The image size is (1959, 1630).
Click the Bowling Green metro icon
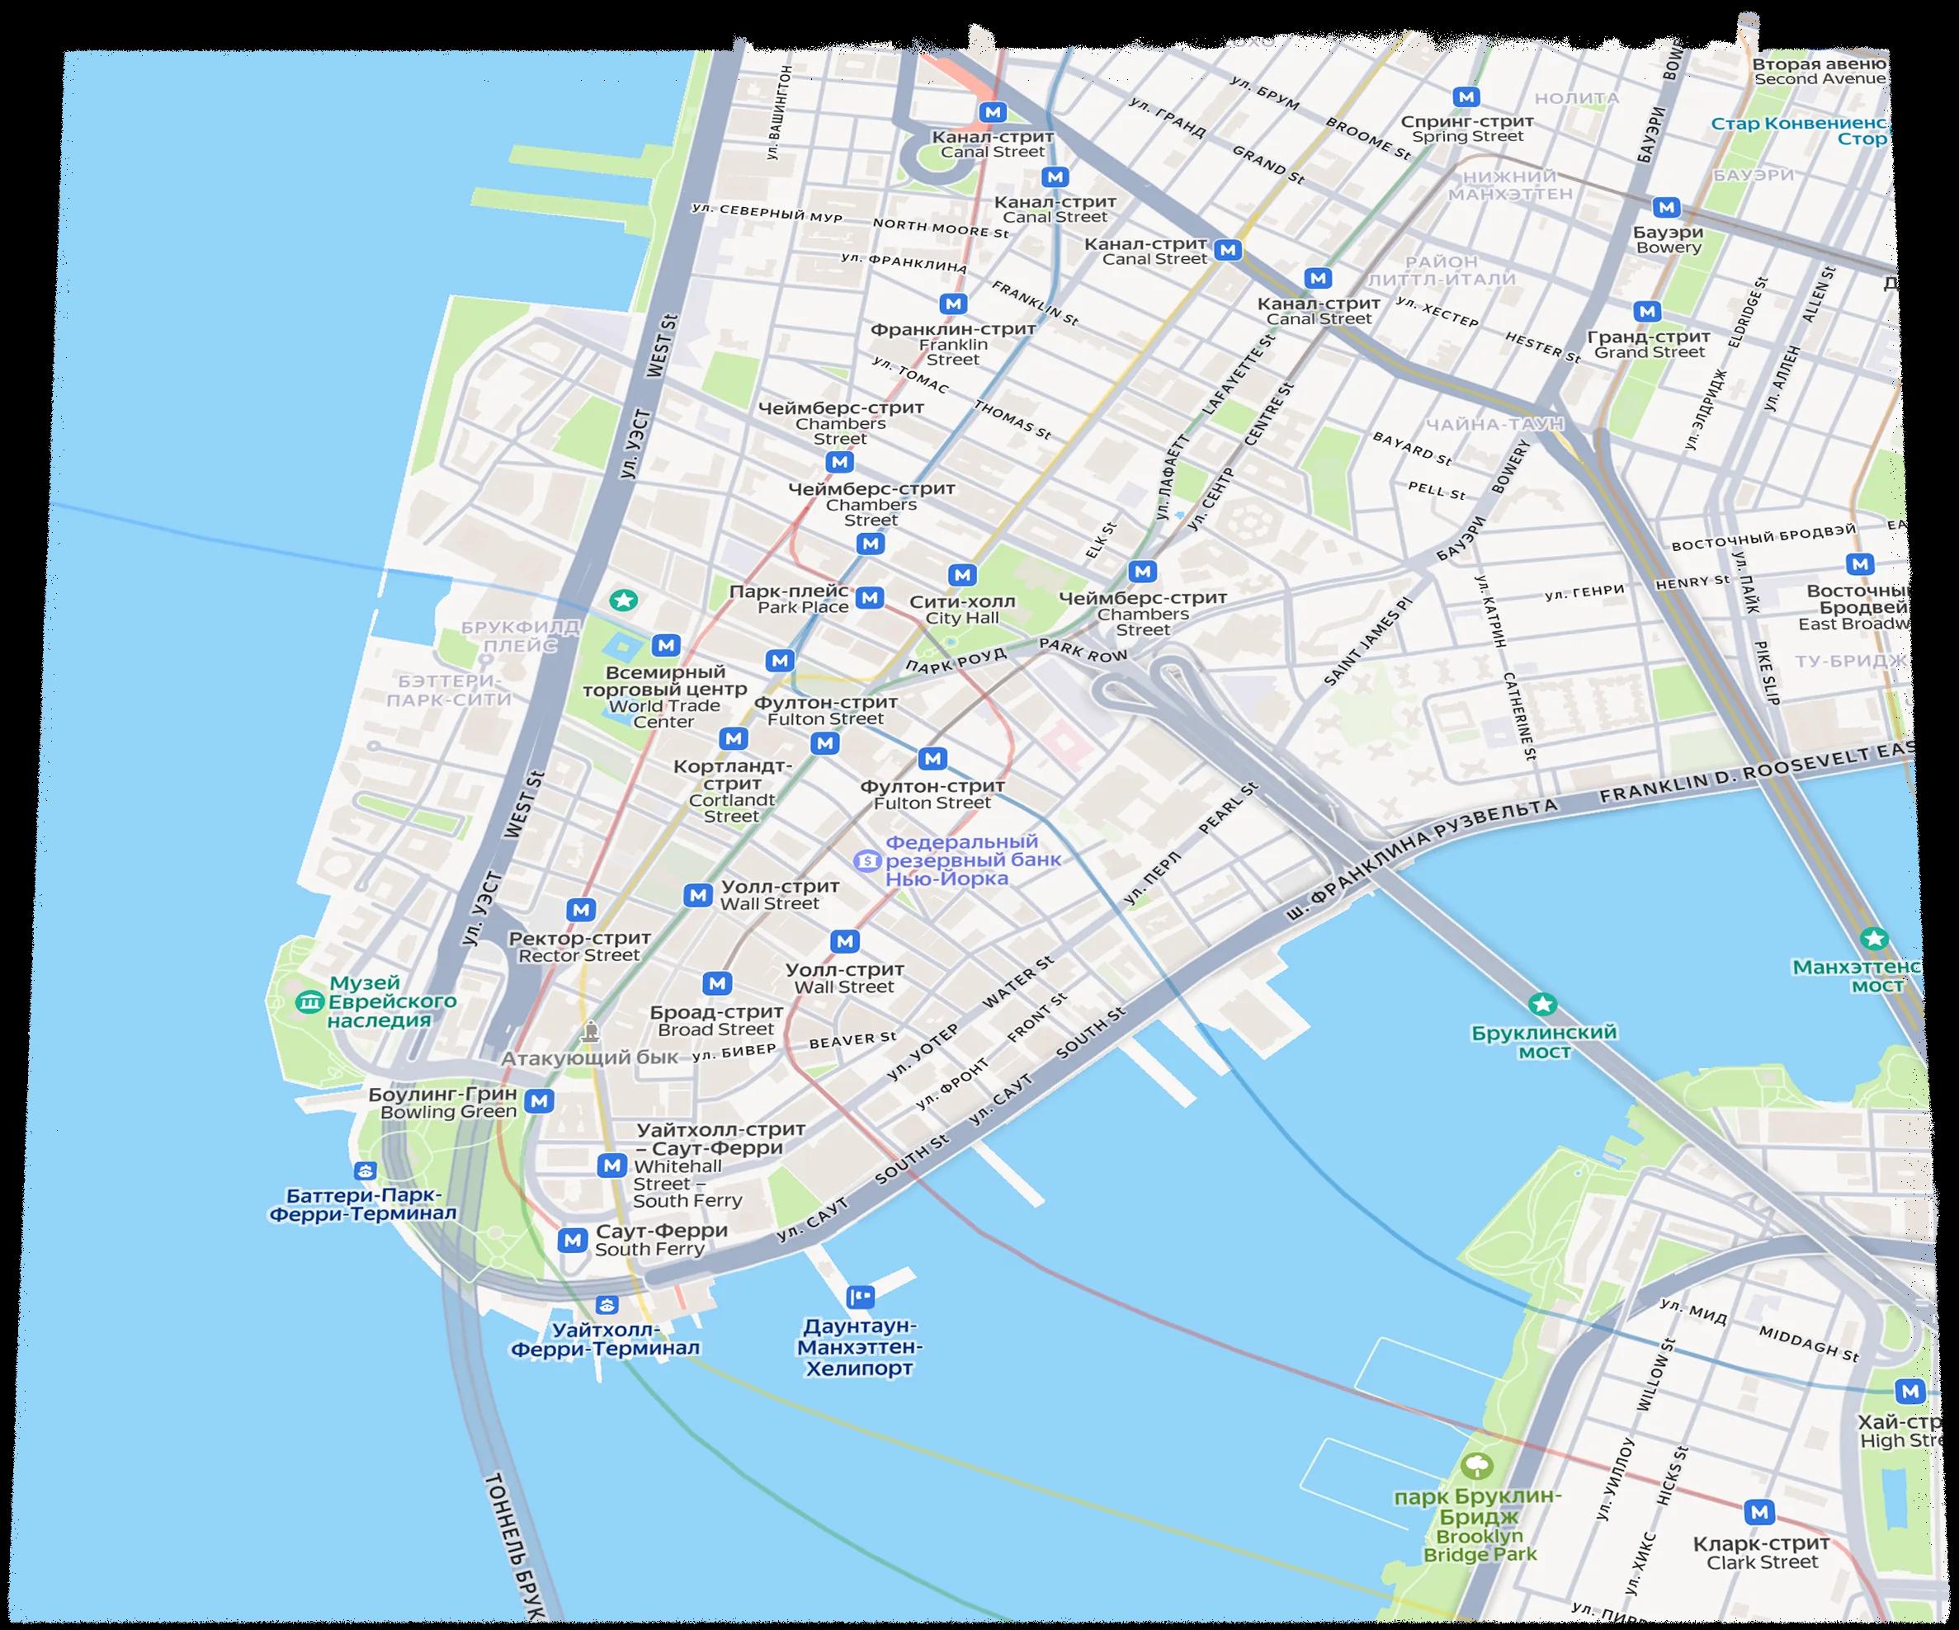click(539, 1101)
